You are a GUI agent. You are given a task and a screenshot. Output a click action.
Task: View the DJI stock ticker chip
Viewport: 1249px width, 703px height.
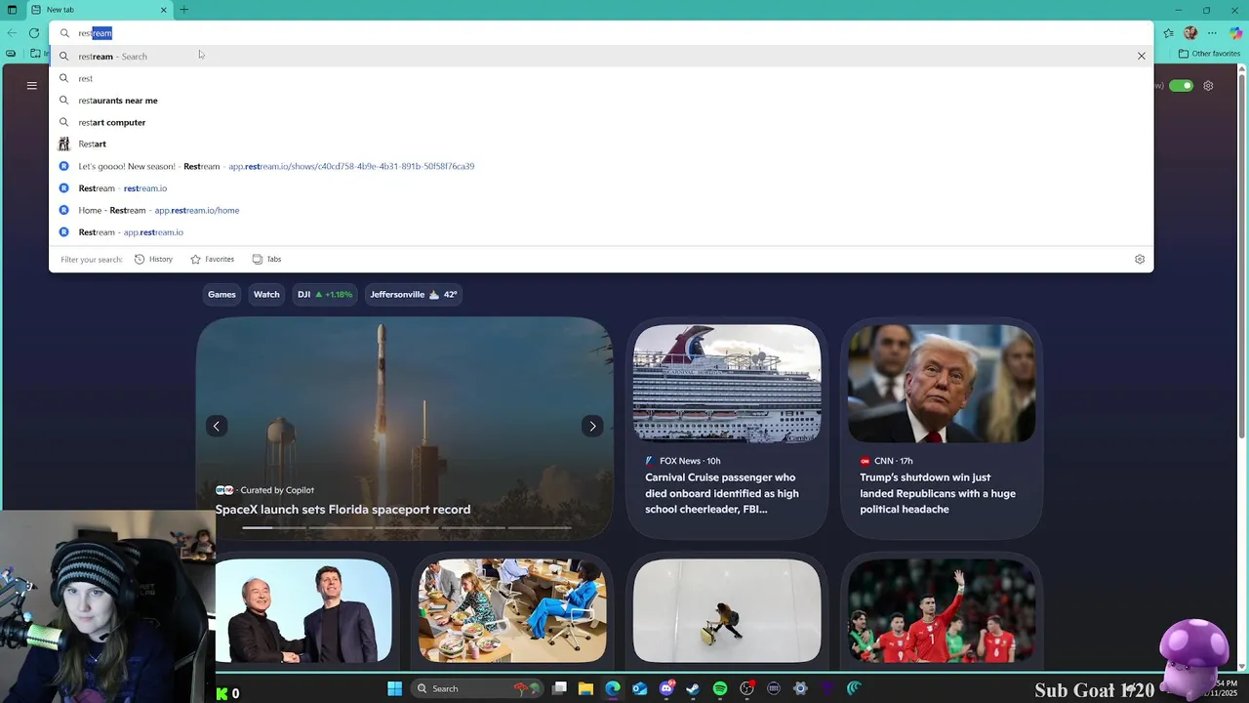pyautogui.click(x=325, y=294)
